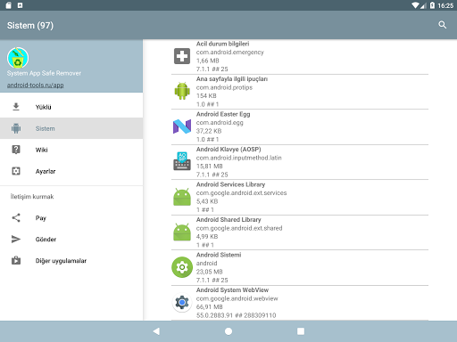The image size is (457, 342).
Task: Select Ana sayfayla ilgili ipuçları app
Action: (x=300, y=92)
